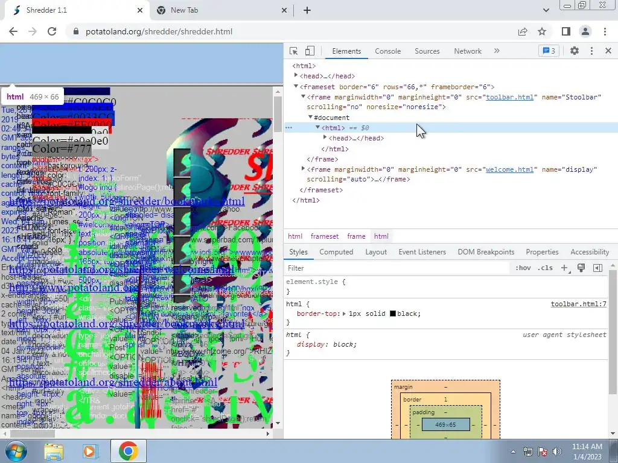Click the black color swatch

point(392,313)
